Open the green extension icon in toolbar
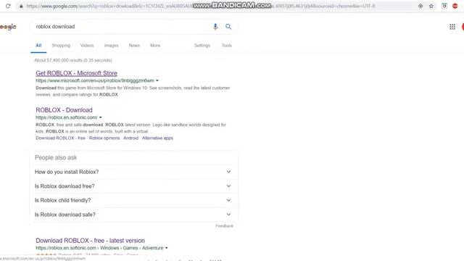 pyautogui.click(x=444, y=6)
